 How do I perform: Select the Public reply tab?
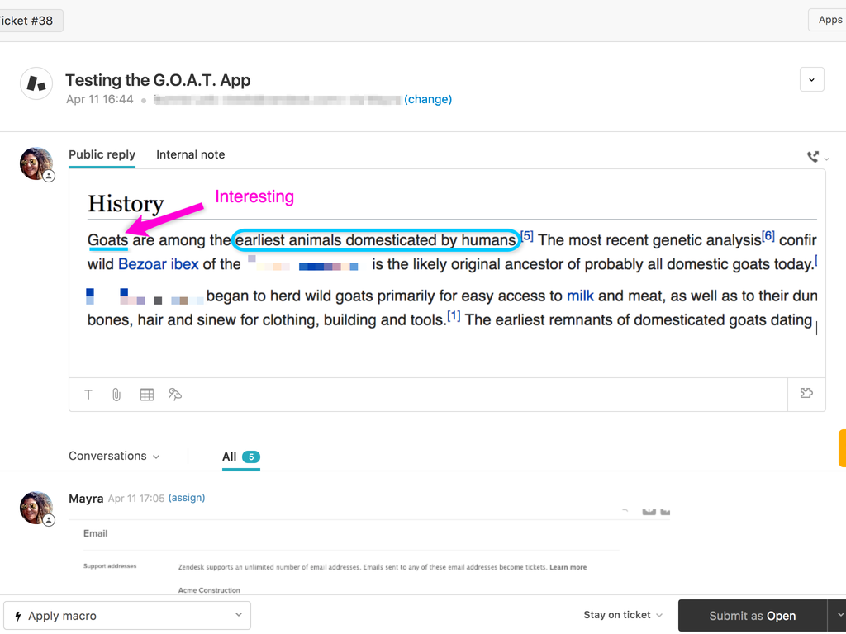(102, 154)
